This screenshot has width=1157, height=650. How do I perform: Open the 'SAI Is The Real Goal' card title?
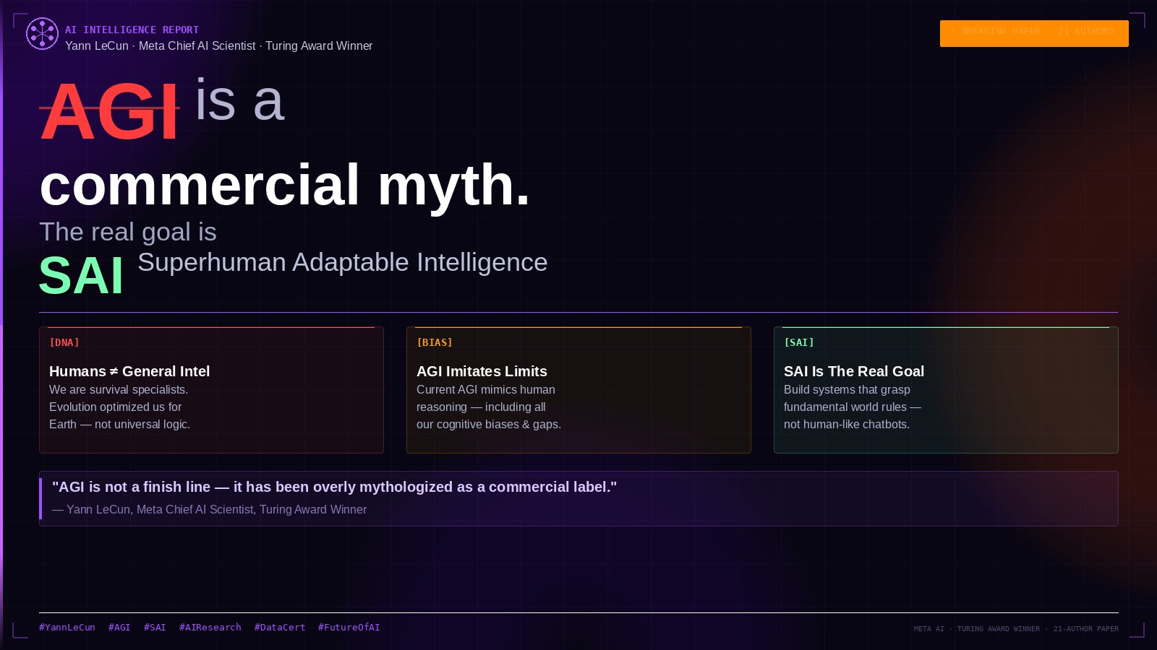click(854, 371)
